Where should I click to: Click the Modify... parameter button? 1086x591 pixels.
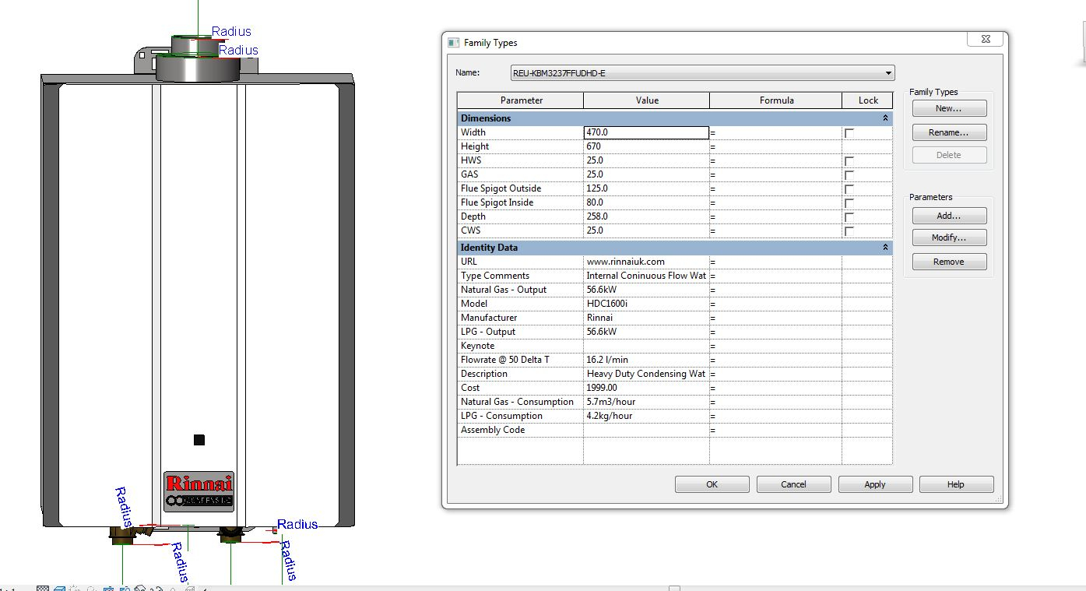pos(948,238)
